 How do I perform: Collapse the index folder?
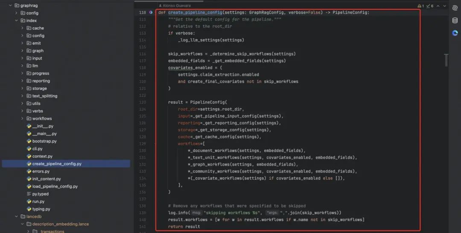[16, 20]
